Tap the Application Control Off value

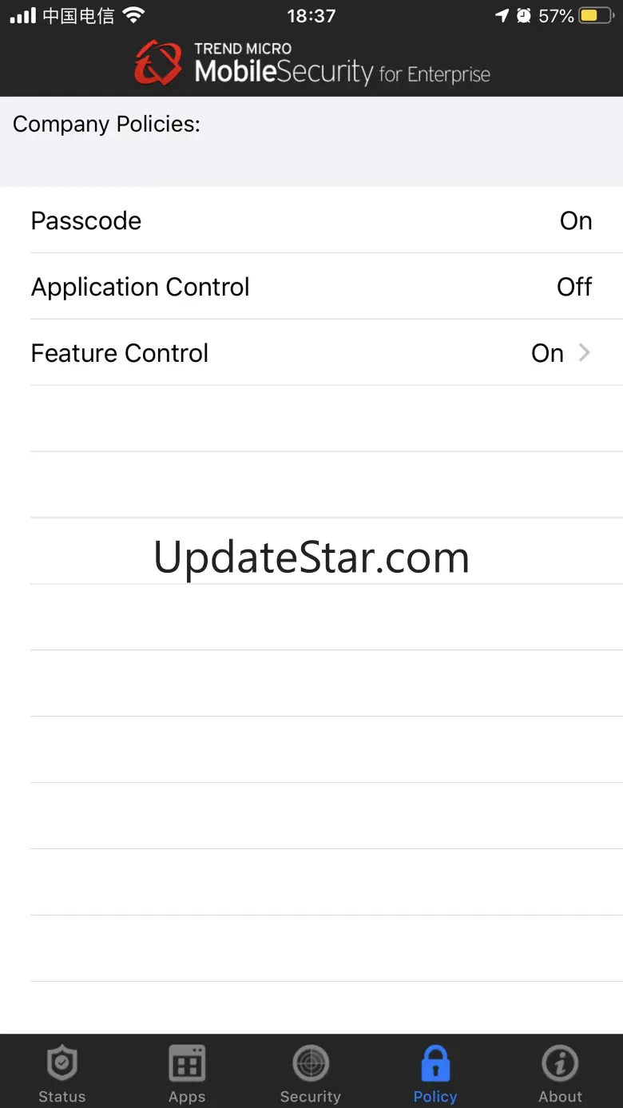pyautogui.click(x=574, y=287)
